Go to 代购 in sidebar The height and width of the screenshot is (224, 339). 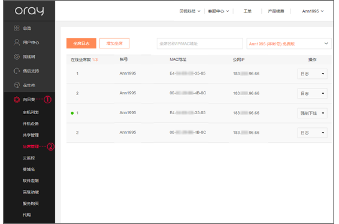tap(26, 215)
